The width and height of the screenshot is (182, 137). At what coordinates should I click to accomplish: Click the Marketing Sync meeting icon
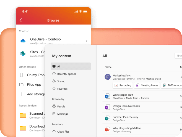point(108,77)
